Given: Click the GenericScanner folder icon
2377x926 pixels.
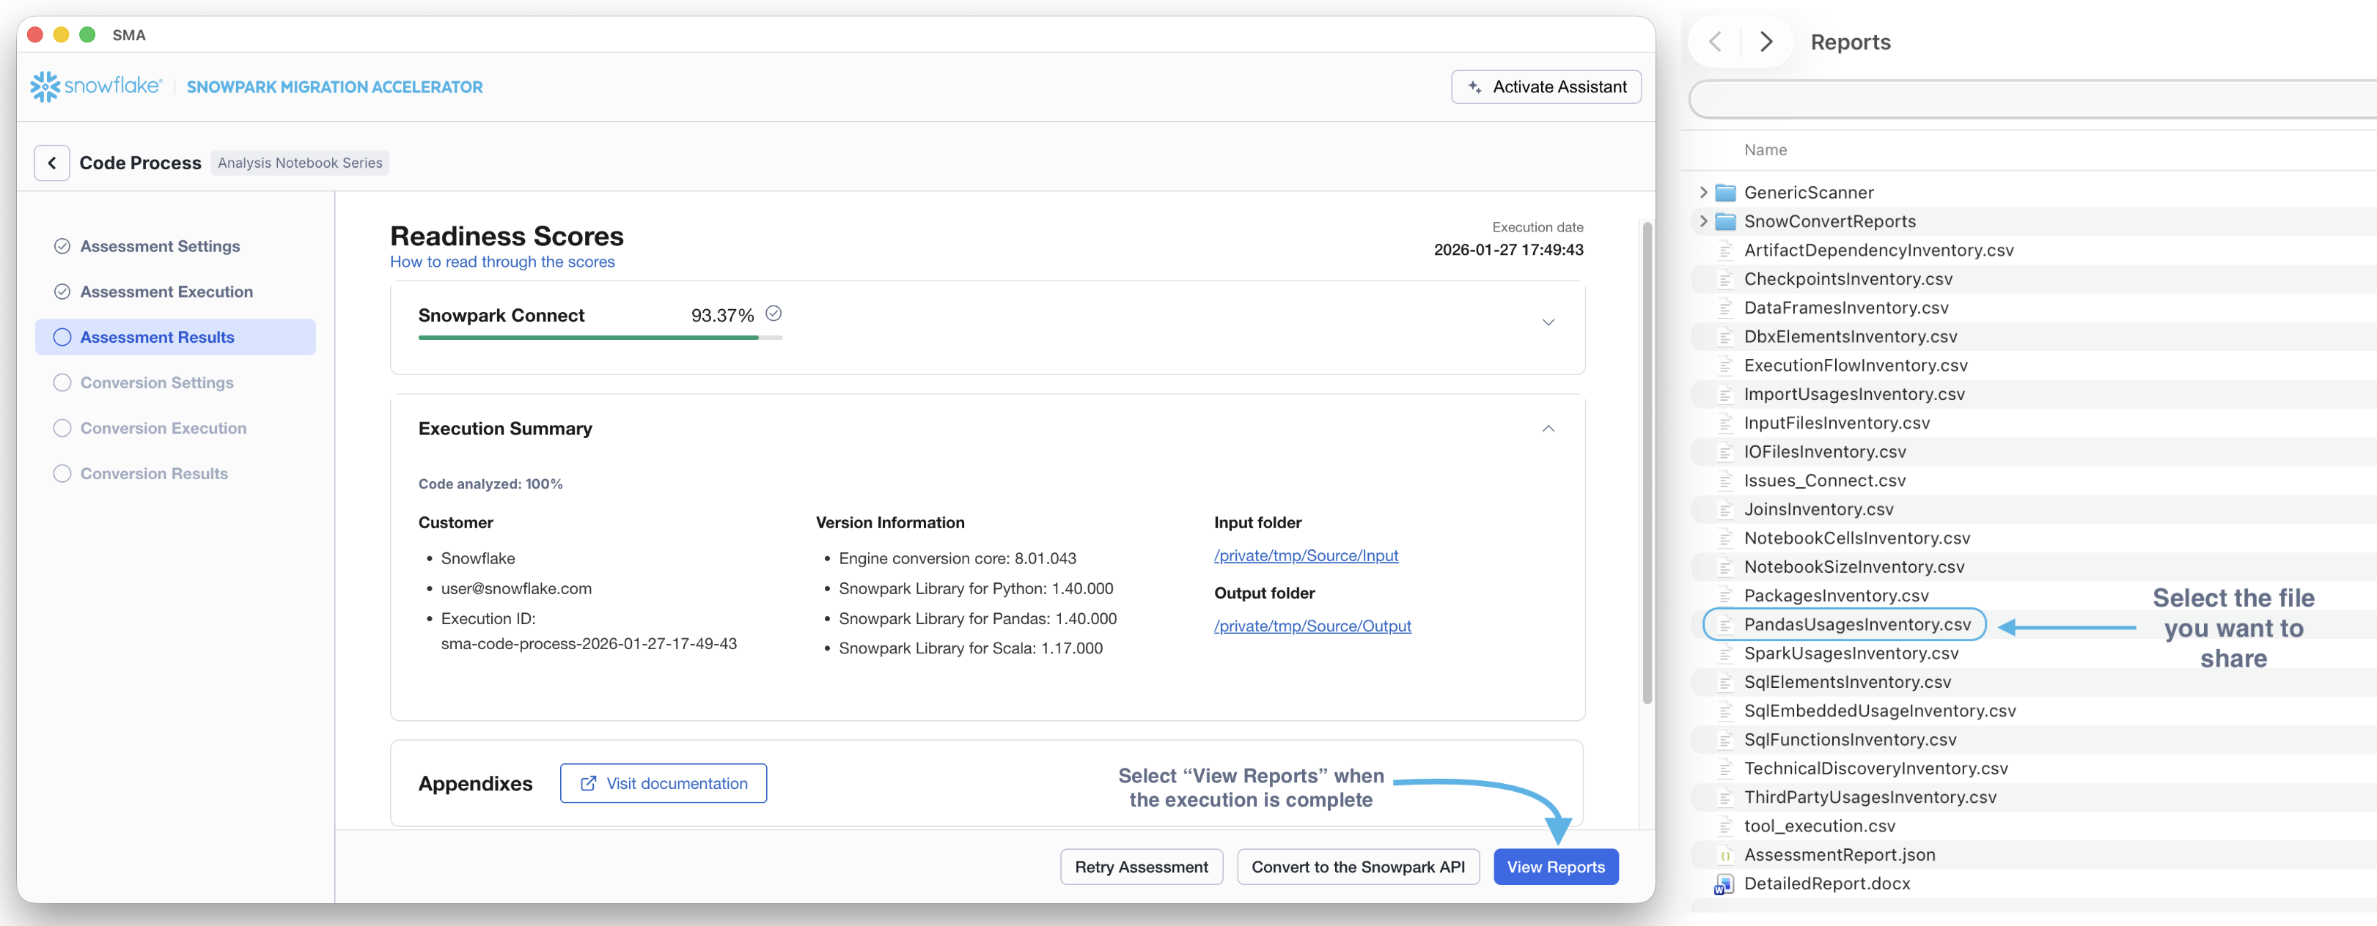Looking at the screenshot, I should (x=1724, y=193).
